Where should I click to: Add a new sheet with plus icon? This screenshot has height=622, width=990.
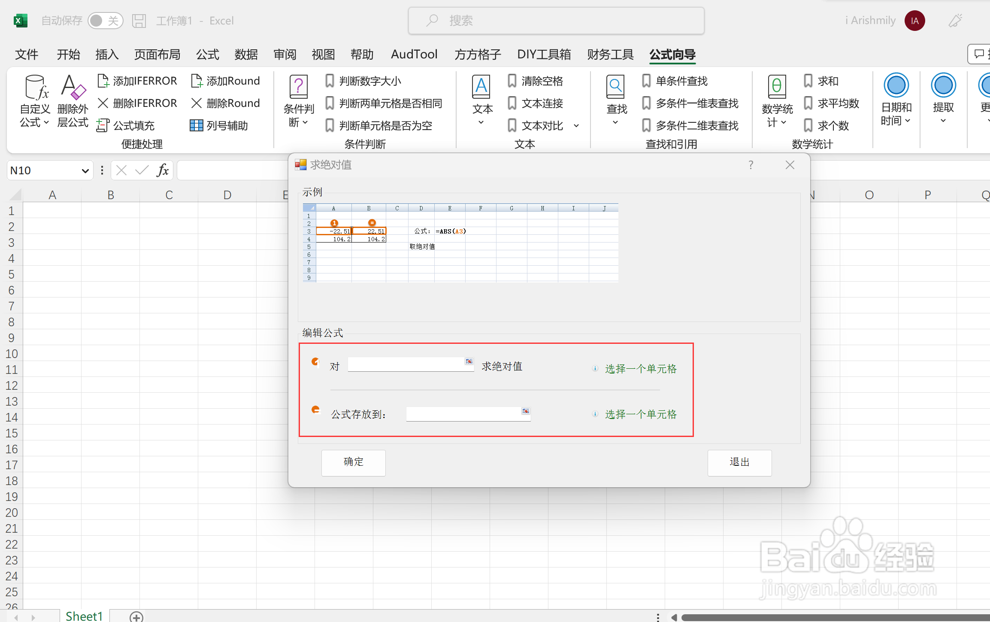point(136,617)
